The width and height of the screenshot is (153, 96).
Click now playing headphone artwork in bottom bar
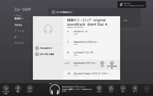(x=55, y=89)
